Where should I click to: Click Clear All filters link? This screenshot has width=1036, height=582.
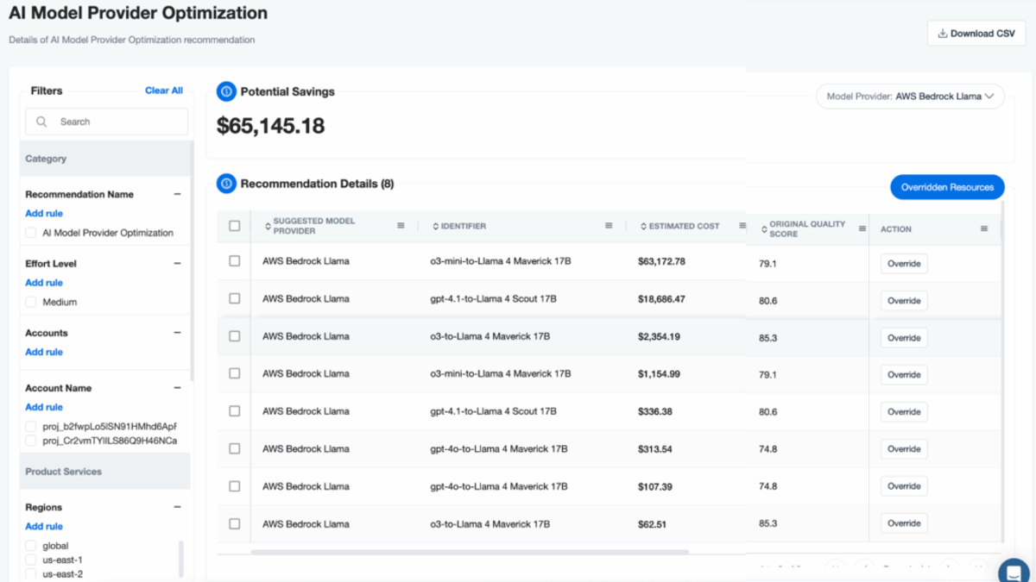[164, 91]
